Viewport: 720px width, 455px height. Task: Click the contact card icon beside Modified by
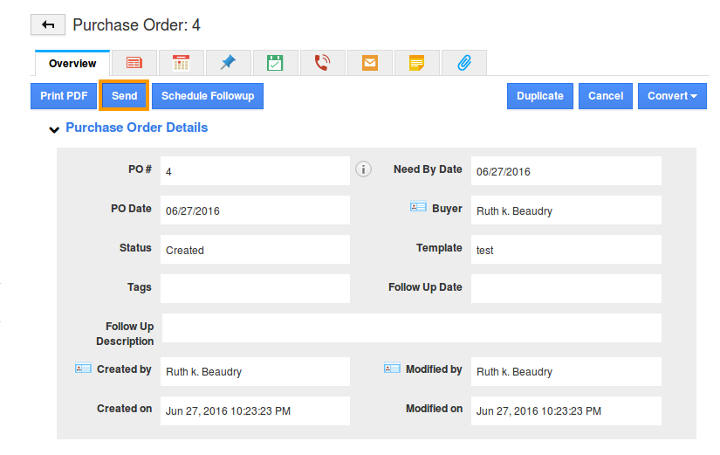392,369
